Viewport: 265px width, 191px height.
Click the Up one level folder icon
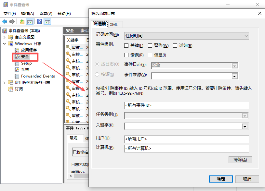(x=22, y=22)
